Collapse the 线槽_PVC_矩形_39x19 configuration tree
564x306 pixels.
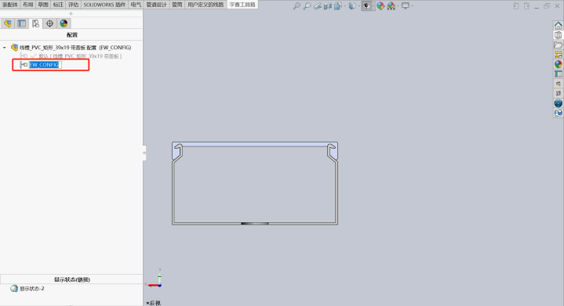5,48
